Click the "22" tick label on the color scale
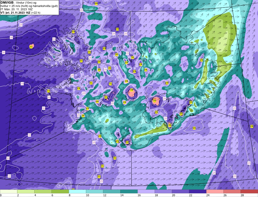This screenshot has width=258, height=197. 191,195
